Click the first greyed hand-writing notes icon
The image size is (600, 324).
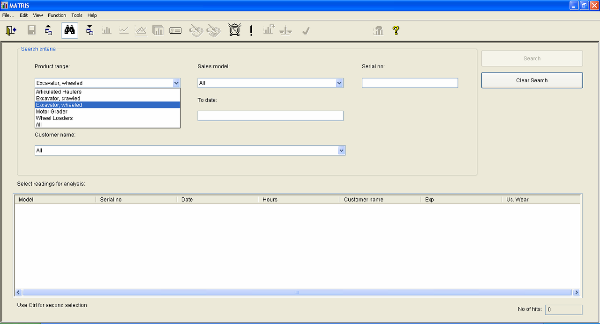click(x=196, y=30)
